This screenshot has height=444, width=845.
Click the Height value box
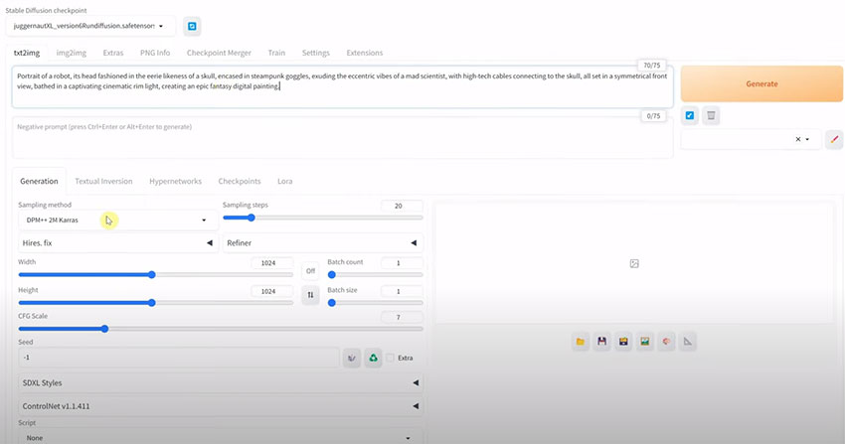[272, 291]
